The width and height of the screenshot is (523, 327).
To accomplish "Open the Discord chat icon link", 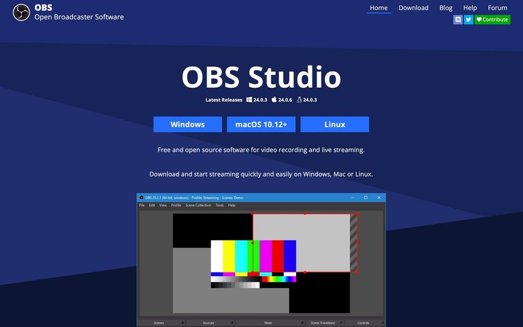I will coord(458,19).
